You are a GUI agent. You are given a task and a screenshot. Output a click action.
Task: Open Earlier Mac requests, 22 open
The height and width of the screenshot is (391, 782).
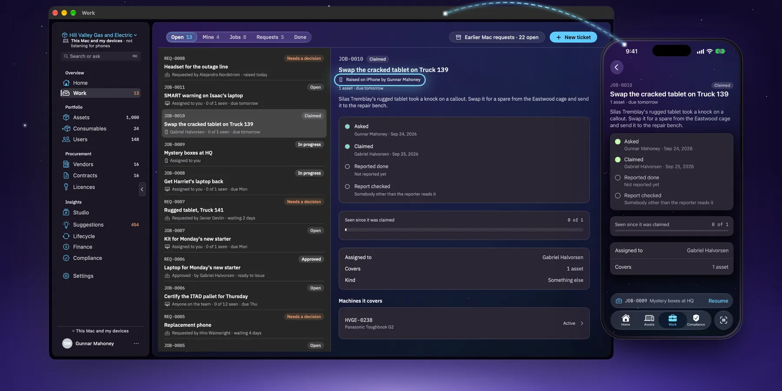497,37
